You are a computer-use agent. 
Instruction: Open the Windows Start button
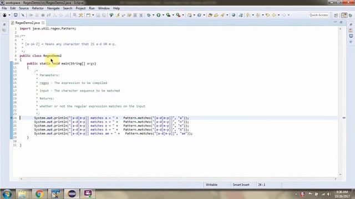(7, 194)
